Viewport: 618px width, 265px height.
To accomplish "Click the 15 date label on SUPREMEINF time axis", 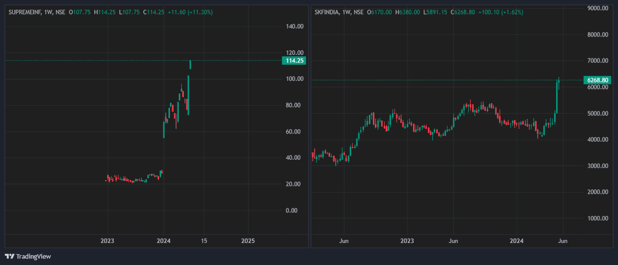I will point(204,241).
